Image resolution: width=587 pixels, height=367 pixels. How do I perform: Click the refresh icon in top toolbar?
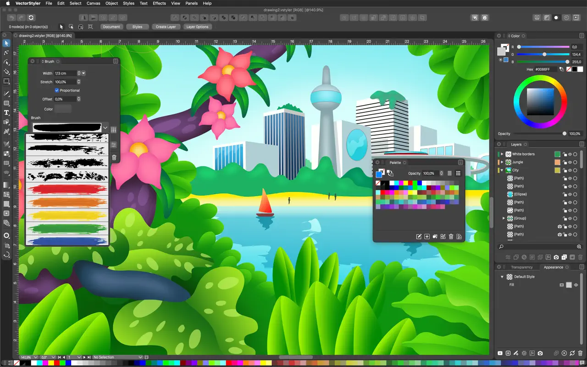[x=31, y=17]
